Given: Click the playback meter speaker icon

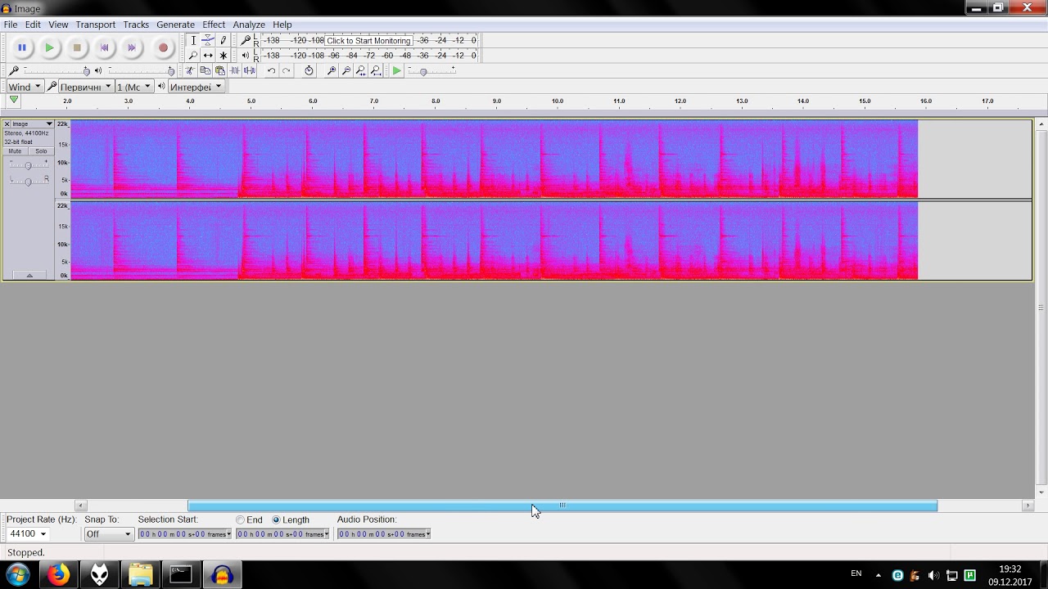Looking at the screenshot, I should 245,56.
